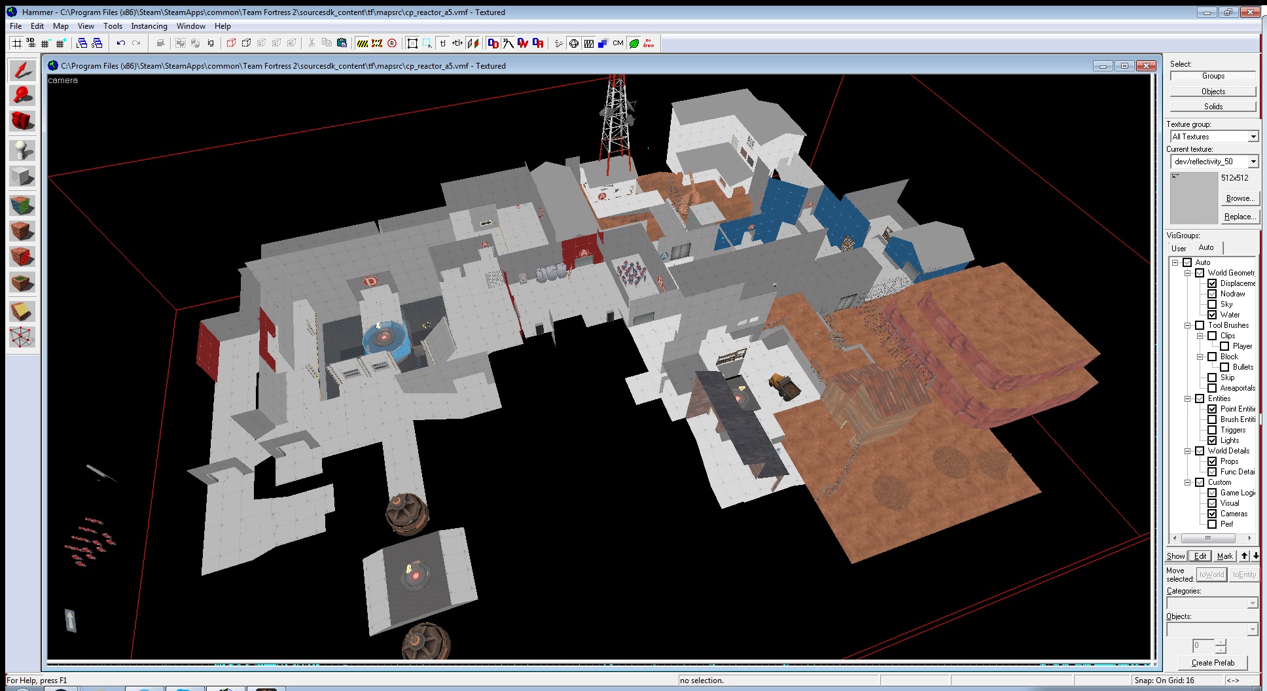1267x691 pixels.
Task: Enable the Perf visgroup checkbox
Action: pos(1212,524)
